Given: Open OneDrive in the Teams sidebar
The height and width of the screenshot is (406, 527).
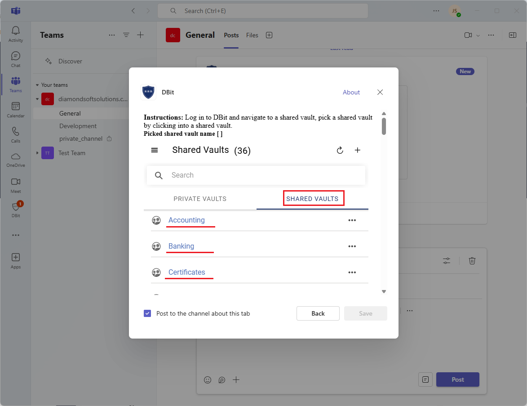Looking at the screenshot, I should click(x=15, y=160).
